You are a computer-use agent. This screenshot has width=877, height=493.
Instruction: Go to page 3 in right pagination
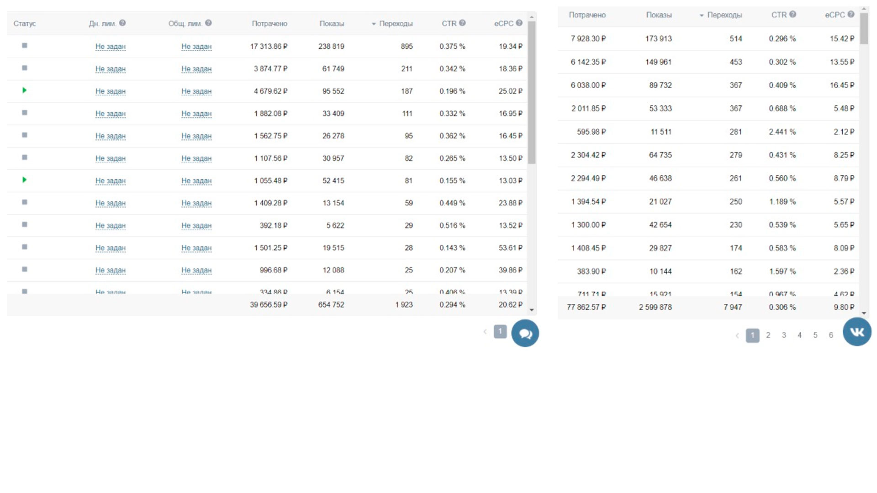[x=784, y=335]
